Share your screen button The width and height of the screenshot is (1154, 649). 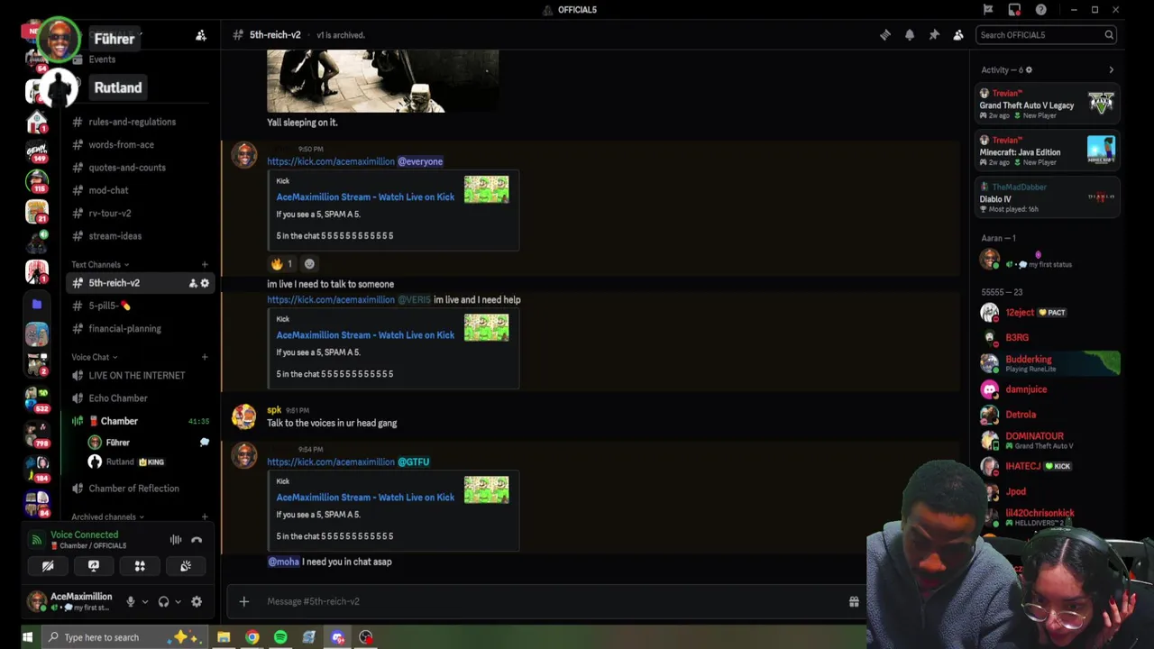[x=94, y=566]
